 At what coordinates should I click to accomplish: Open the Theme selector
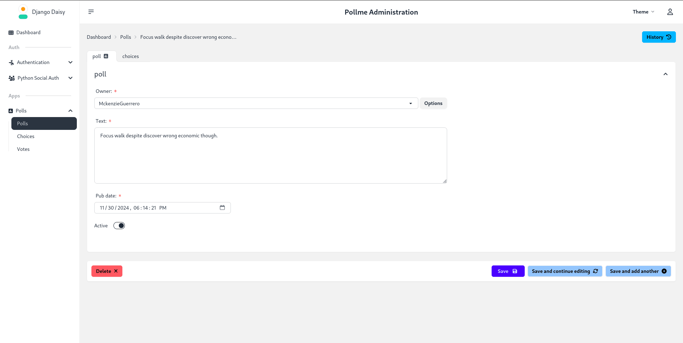(643, 12)
